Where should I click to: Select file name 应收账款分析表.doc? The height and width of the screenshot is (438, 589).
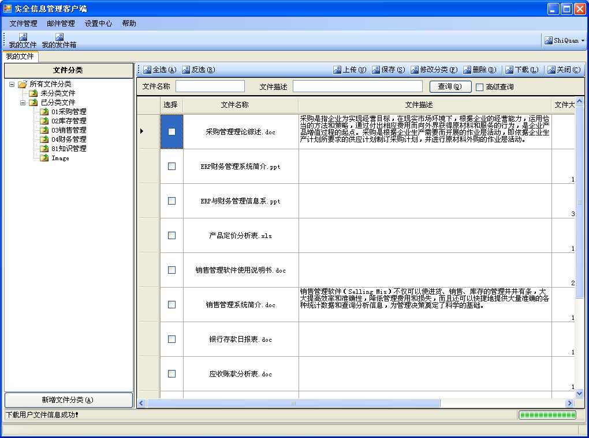(240, 374)
